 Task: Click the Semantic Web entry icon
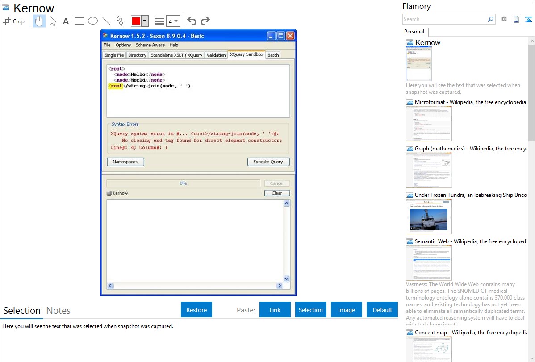[x=410, y=241]
